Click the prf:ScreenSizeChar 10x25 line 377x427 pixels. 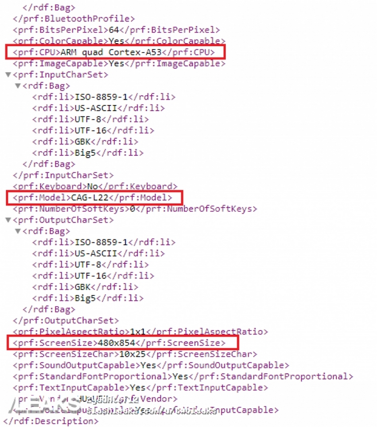[x=135, y=354]
